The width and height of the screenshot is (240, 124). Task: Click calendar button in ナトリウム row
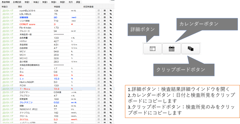105,113
